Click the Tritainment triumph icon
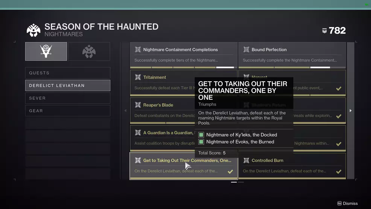 (138, 77)
